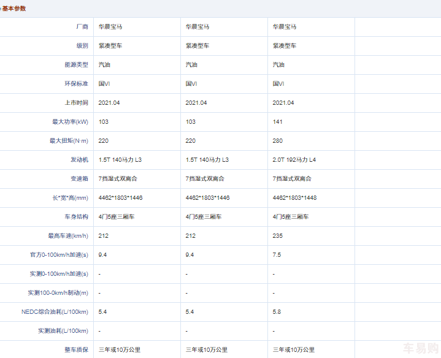Click 235 in the 最高车速 row

[x=277, y=235]
